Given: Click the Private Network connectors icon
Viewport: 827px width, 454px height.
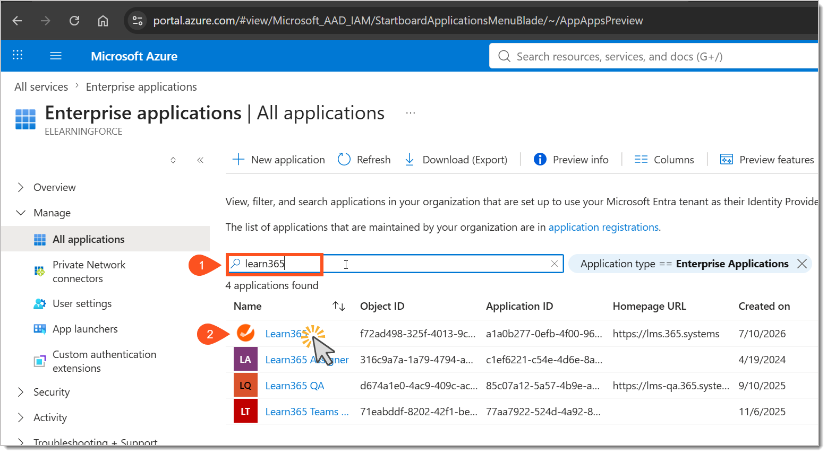Looking at the screenshot, I should tap(40, 272).
